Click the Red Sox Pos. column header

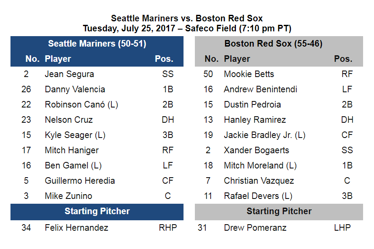point(343,59)
